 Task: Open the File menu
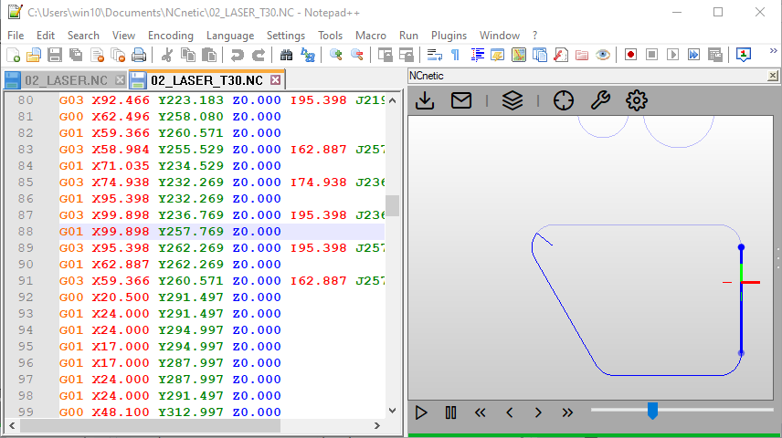(x=16, y=36)
